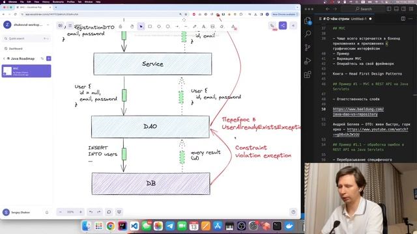This screenshot has height=234, width=417.
Task: Toggle the right sidebar panel in Excalidraw
Action: [293, 25]
